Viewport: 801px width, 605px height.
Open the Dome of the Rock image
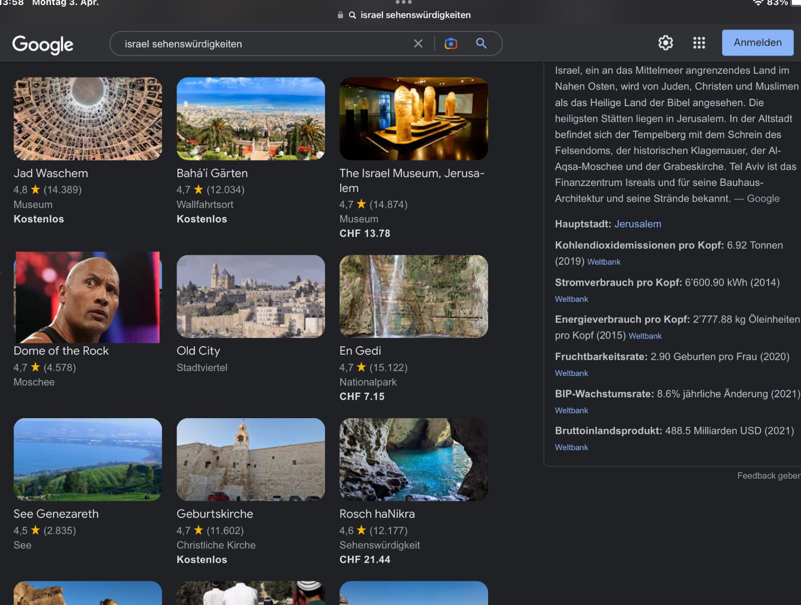point(88,297)
